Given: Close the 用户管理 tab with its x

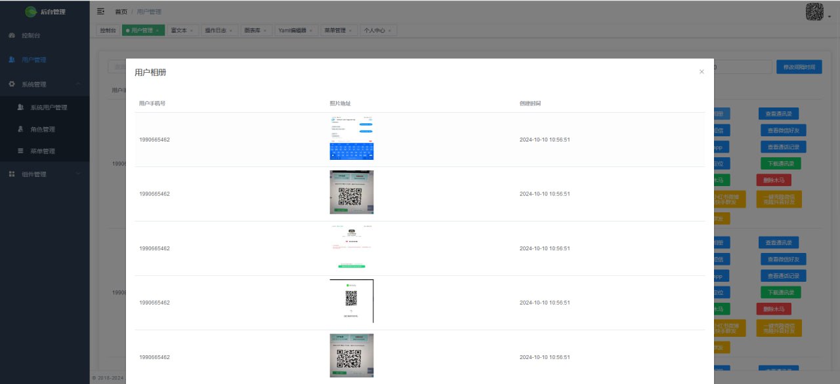Looking at the screenshot, I should [157, 30].
